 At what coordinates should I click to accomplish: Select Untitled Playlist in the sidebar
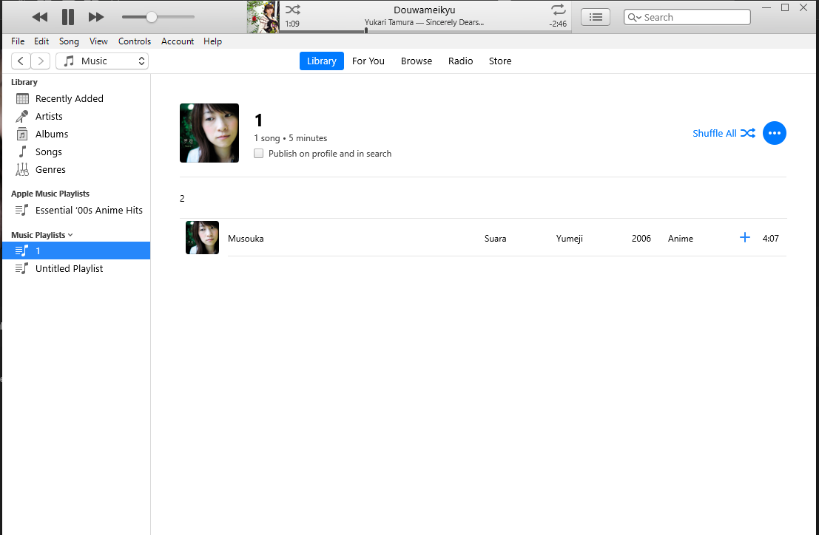pos(75,268)
